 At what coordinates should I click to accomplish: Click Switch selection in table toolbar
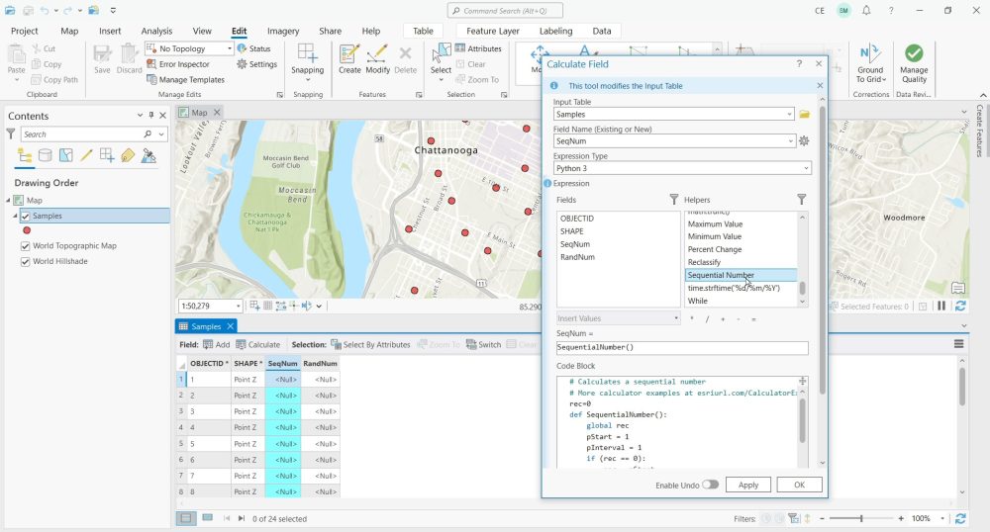[484, 345]
